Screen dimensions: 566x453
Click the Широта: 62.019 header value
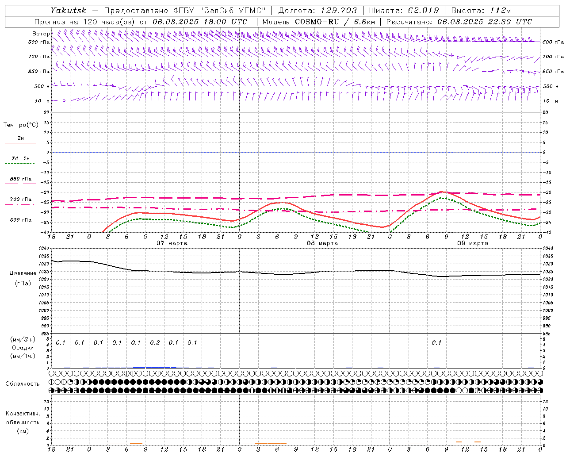(404, 10)
